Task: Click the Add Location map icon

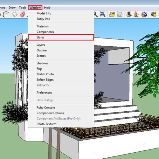Action: (x=112, y=14)
